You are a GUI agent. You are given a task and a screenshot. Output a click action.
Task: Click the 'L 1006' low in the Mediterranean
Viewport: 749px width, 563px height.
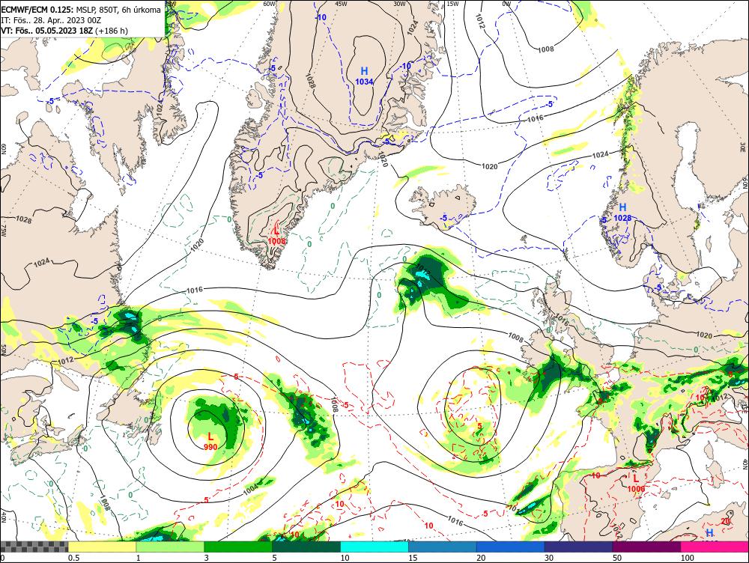click(636, 483)
